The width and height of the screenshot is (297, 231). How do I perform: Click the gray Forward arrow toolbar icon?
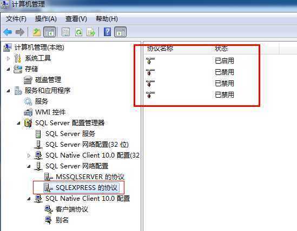point(20,32)
